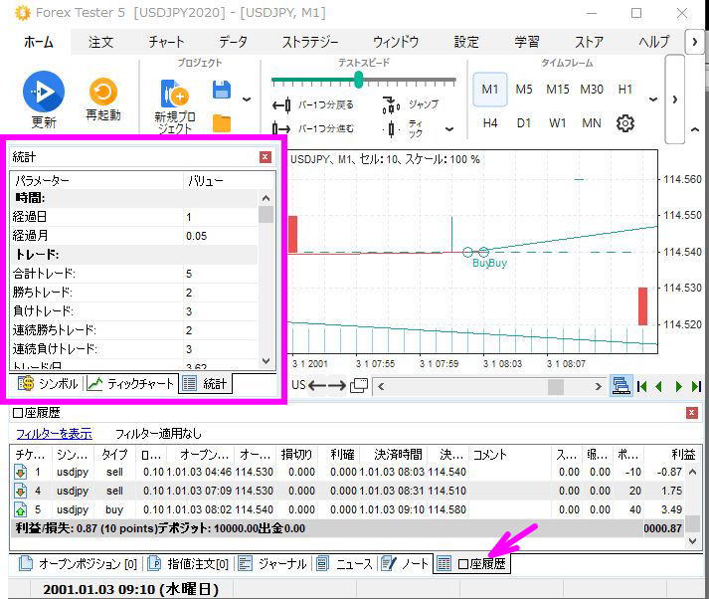Switch to MN timeframe
This screenshot has height=599, width=709.
tap(592, 123)
